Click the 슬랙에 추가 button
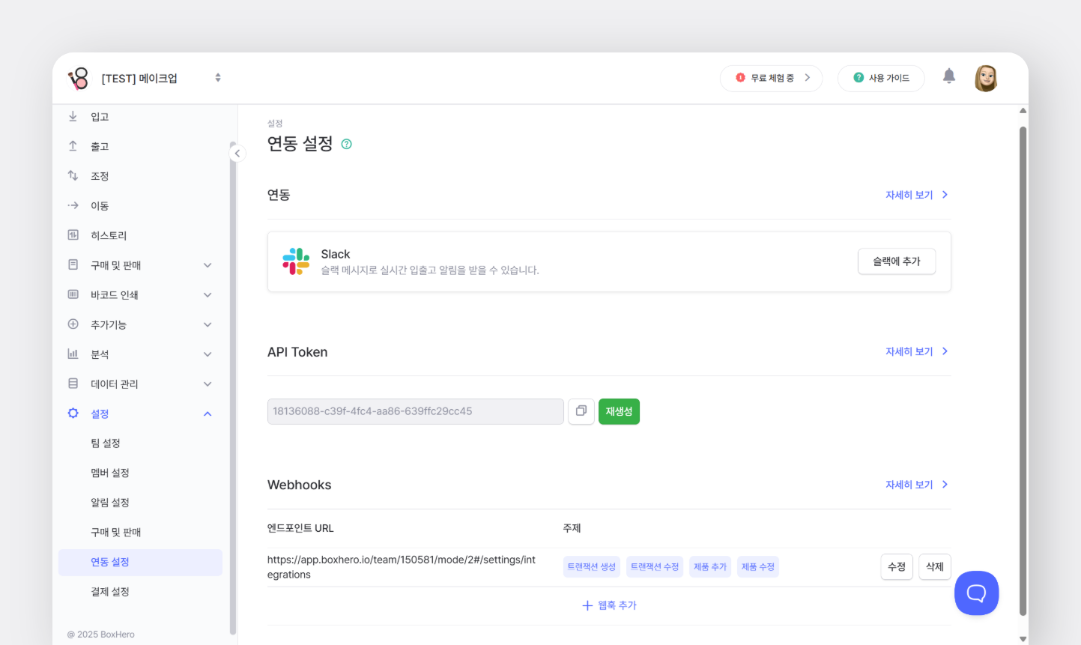The width and height of the screenshot is (1081, 645). tap(896, 261)
